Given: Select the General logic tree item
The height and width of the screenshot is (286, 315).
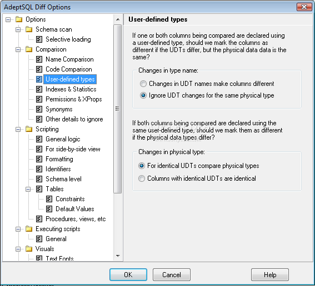Looking at the screenshot, I should click(63, 139).
